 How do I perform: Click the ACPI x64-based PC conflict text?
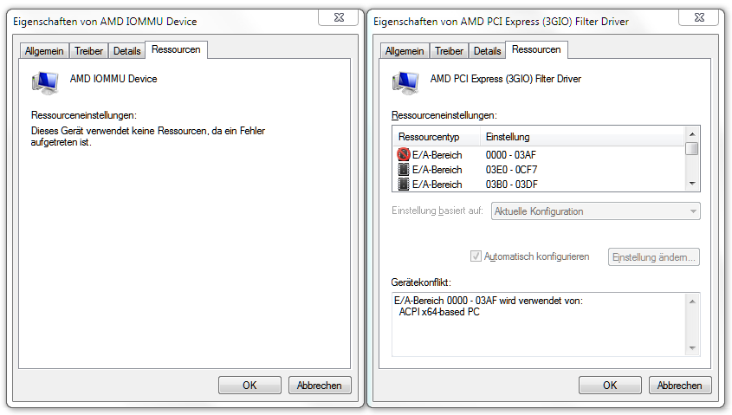[x=439, y=312]
